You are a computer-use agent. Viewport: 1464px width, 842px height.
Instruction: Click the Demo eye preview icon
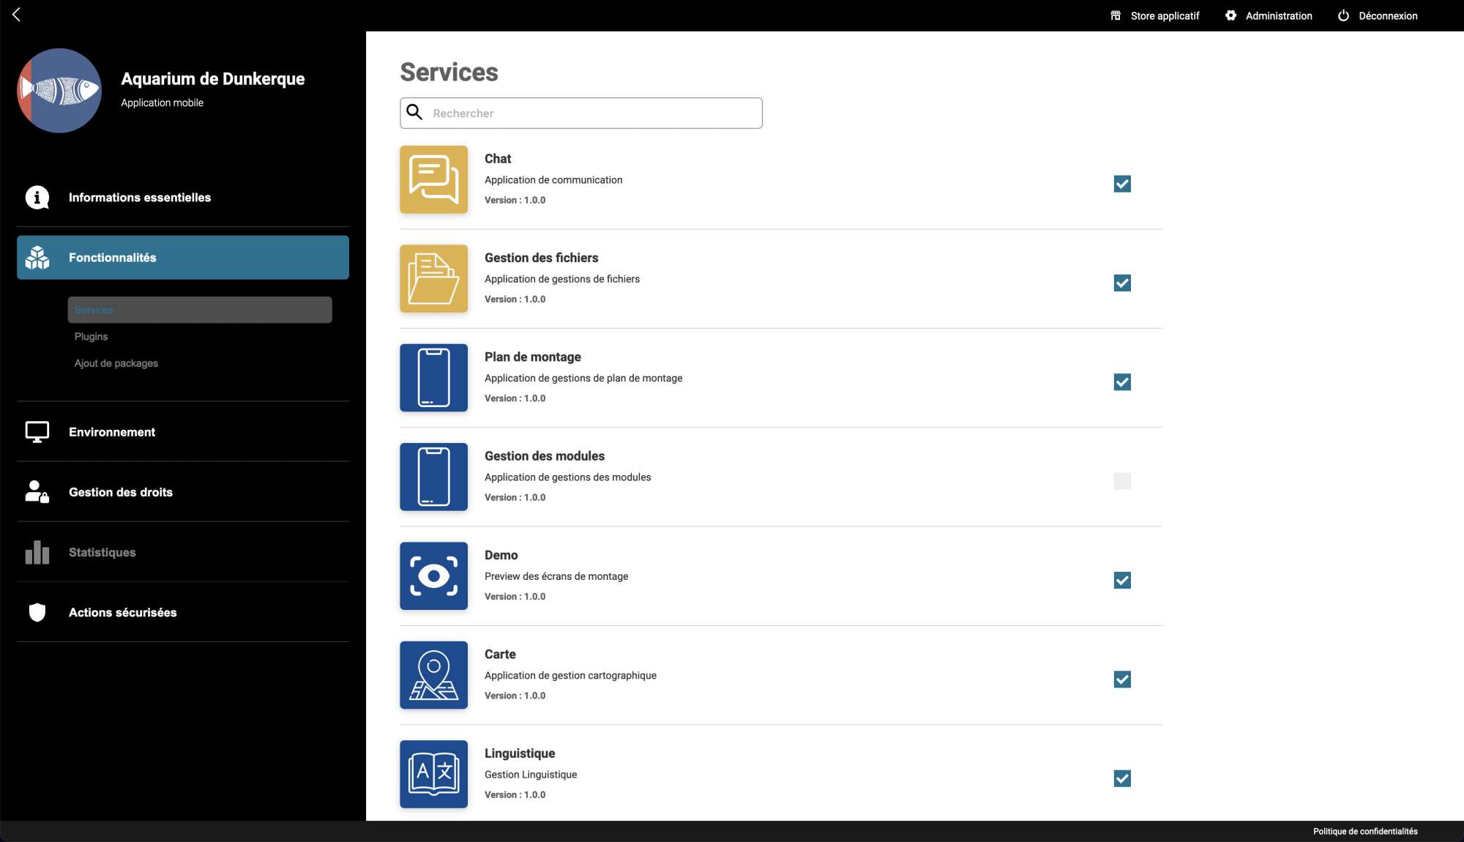[x=433, y=576]
